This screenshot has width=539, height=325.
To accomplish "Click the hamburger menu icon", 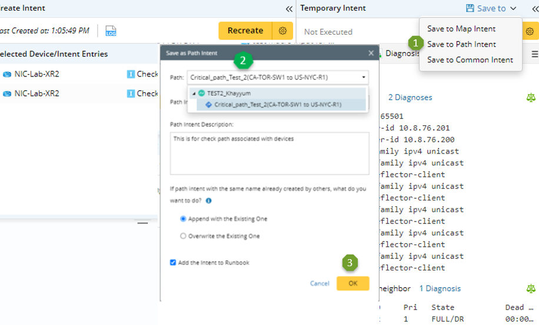I will tap(534, 53).
